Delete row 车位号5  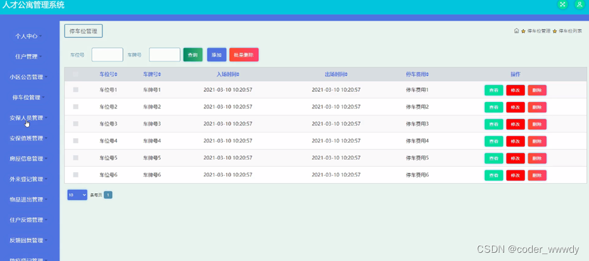pyautogui.click(x=537, y=158)
